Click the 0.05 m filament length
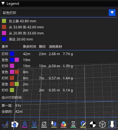 coord(54,90)
